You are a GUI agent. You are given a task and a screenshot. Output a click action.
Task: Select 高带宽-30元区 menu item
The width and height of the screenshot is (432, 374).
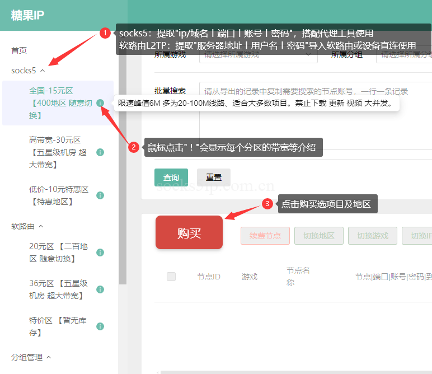point(55,152)
